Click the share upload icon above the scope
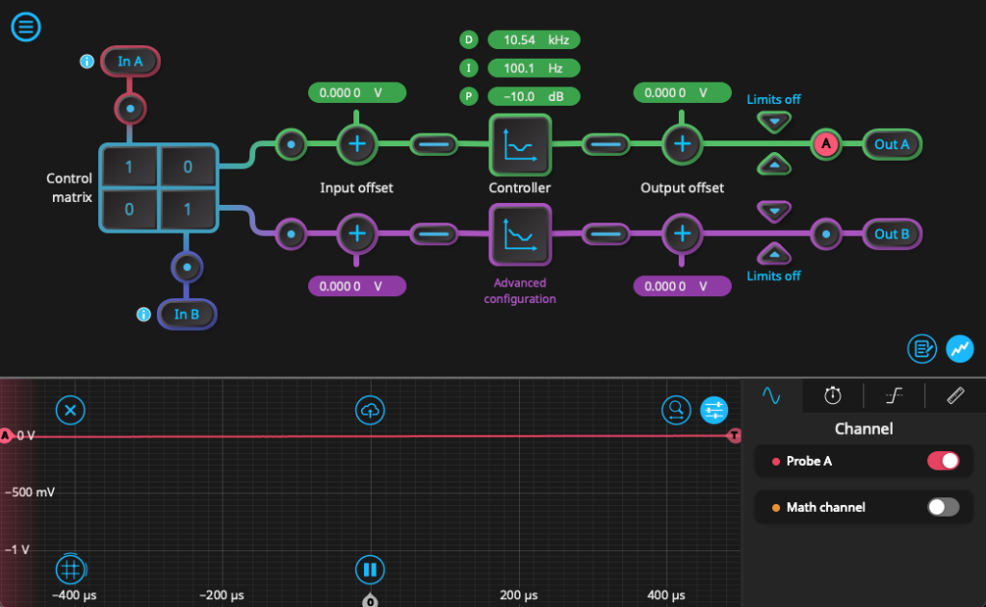 (x=371, y=410)
